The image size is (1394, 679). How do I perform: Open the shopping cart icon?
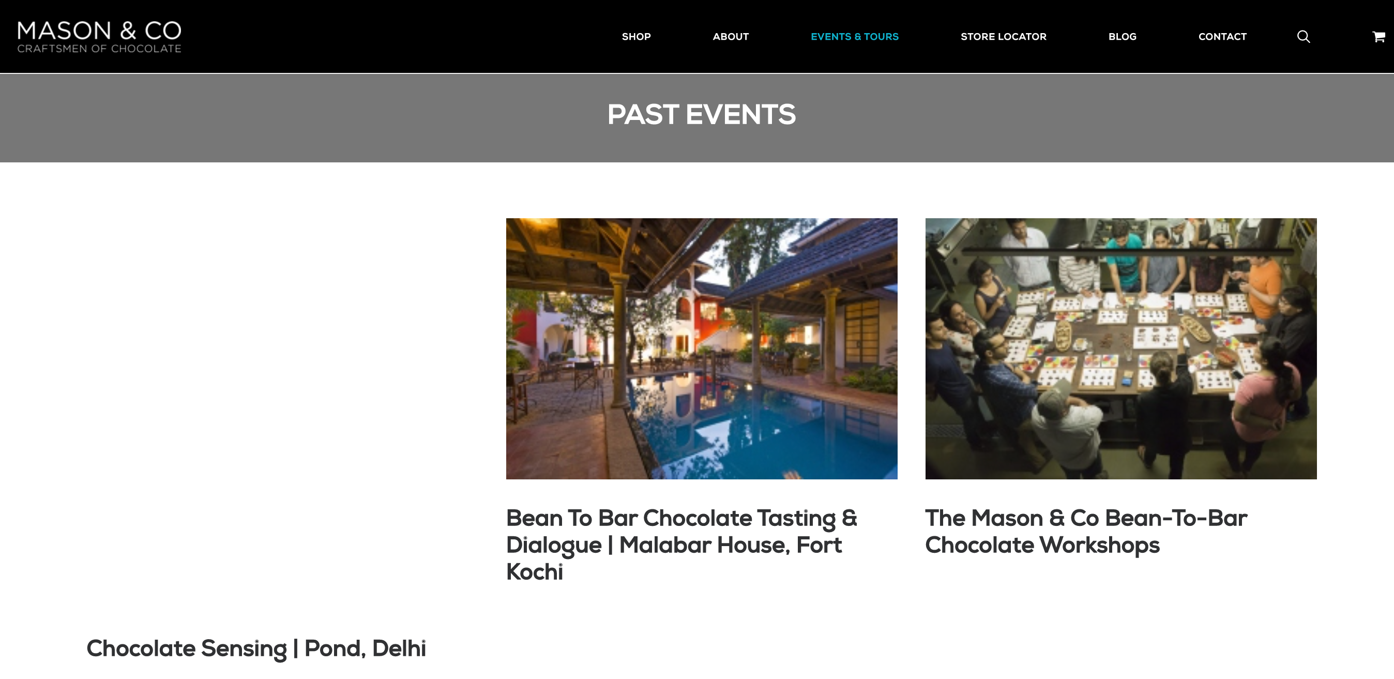[1378, 37]
